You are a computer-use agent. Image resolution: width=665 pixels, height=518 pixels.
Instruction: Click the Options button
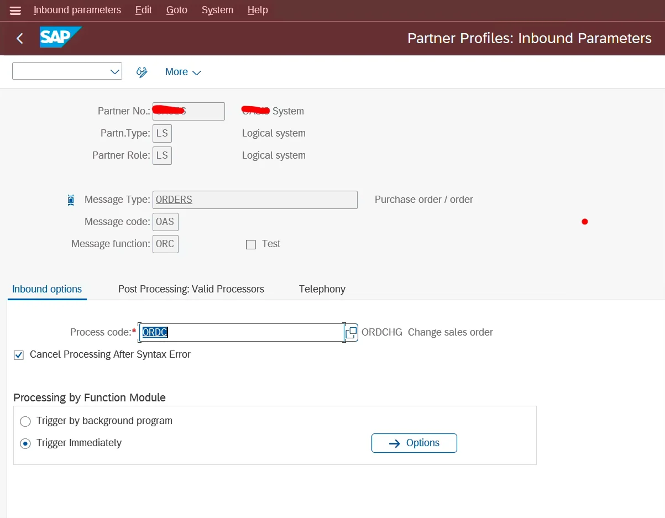tap(414, 443)
